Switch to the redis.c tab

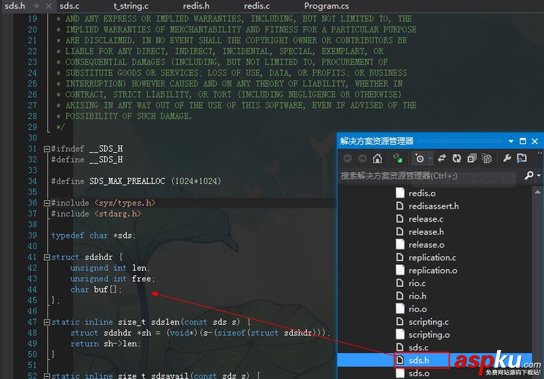point(257,6)
